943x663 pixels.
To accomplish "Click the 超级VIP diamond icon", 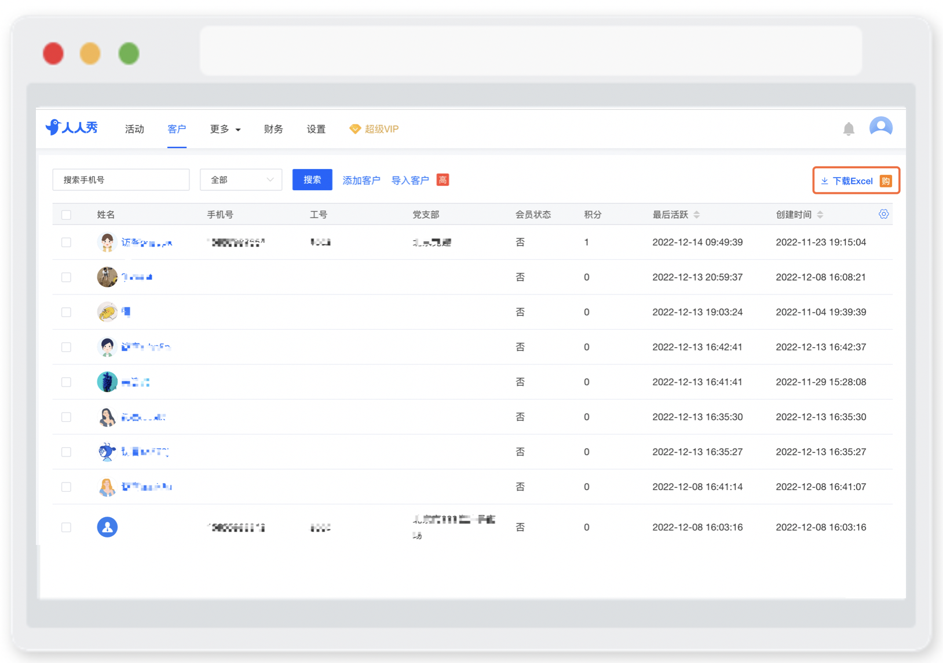I will [x=354, y=129].
